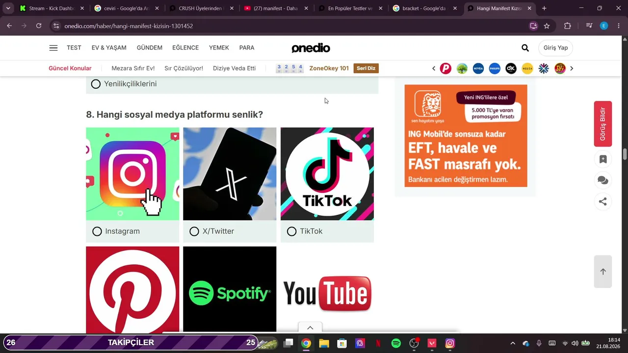Open the black OK brand channel icon

511,69
